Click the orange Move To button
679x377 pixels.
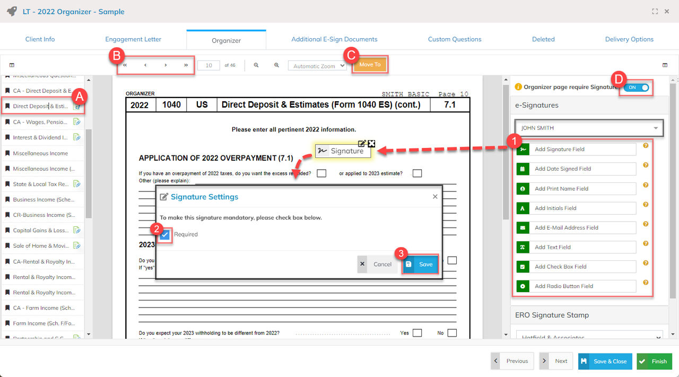pos(370,65)
